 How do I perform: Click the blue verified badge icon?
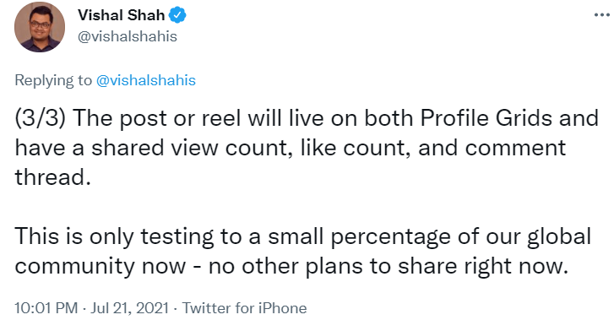[177, 15]
